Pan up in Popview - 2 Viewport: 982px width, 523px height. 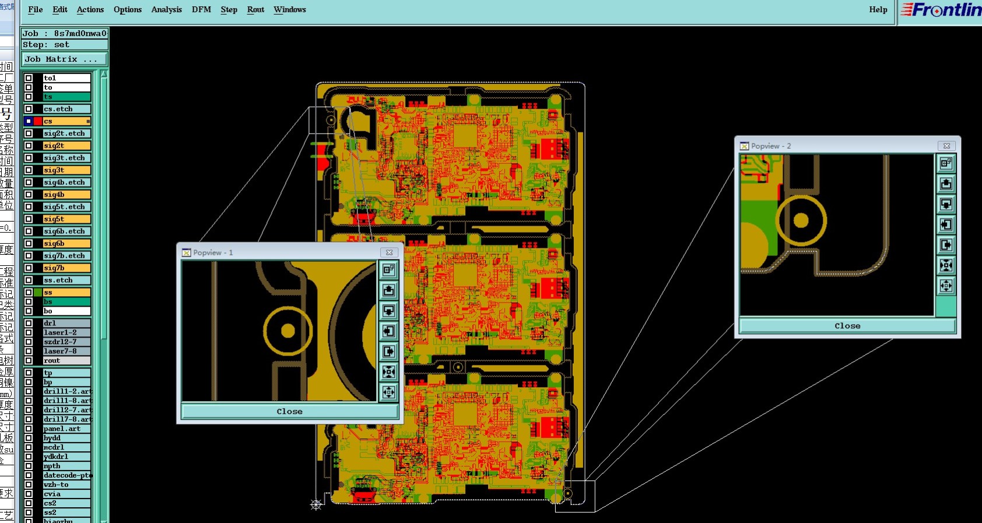pos(946,184)
